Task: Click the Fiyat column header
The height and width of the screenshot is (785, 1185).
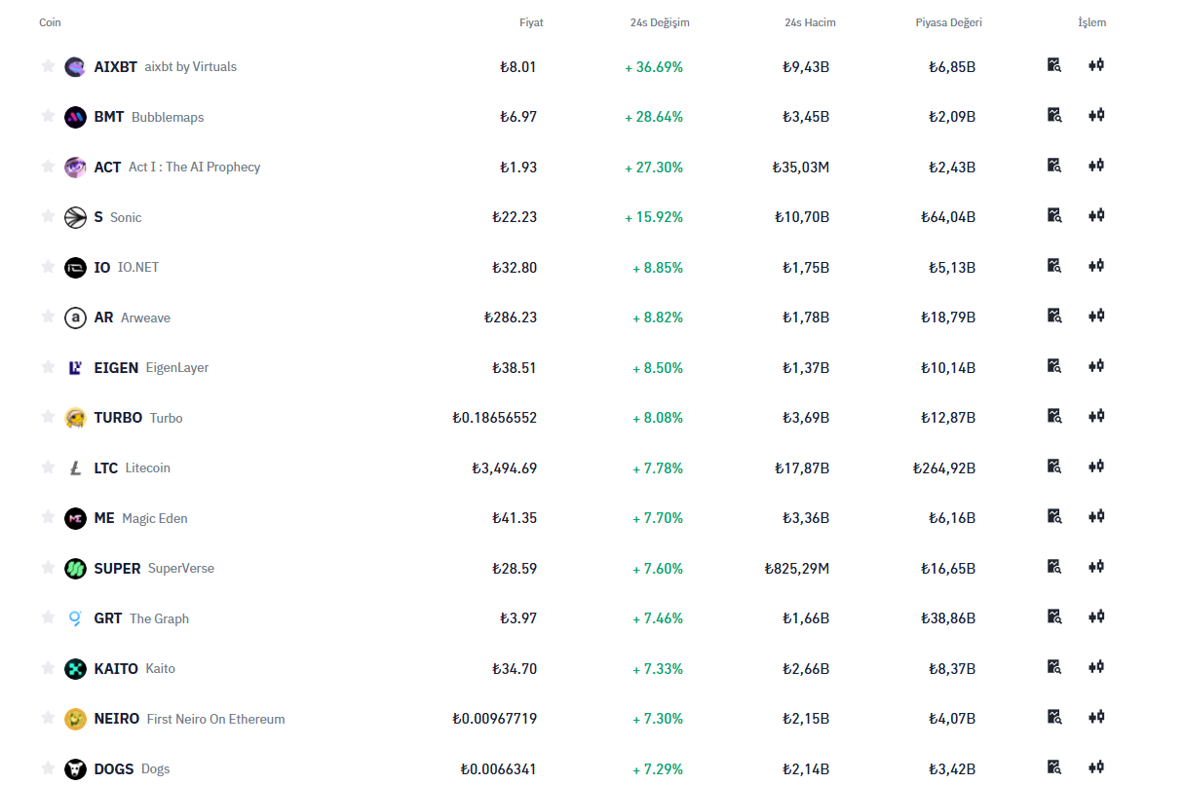Action: [531, 22]
